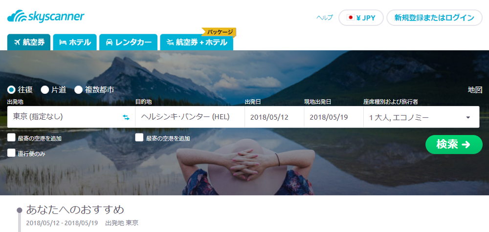The height and width of the screenshot is (232, 489).
Task: Check 最寄の空港を追加 under departure field
Action: coord(12,138)
